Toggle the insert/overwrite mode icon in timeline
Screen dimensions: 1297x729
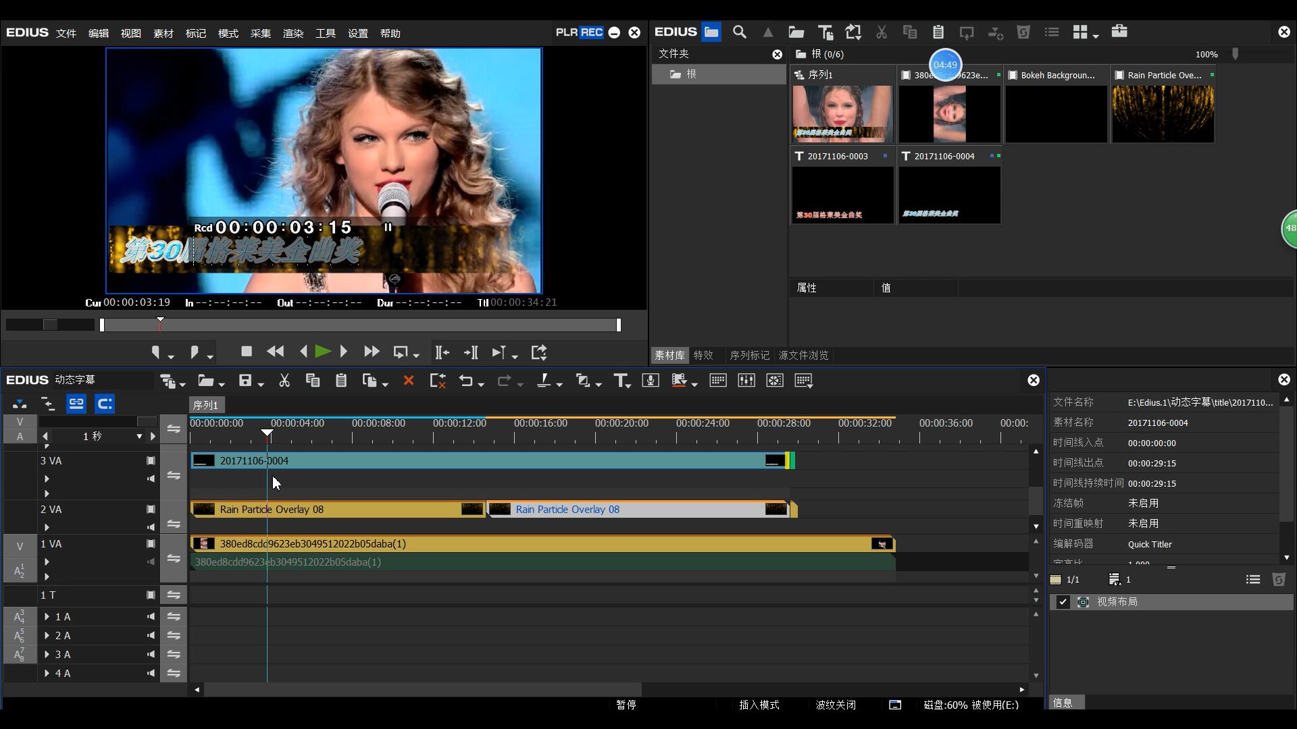coord(20,404)
